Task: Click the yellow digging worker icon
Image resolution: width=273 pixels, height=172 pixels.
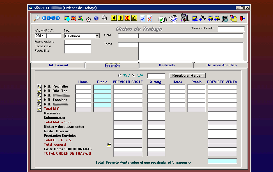Action: [x=134, y=18]
